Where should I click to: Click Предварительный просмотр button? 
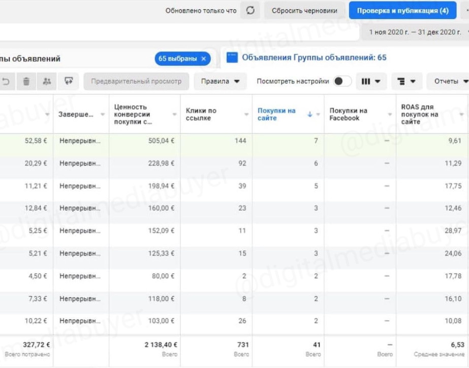pos(136,81)
